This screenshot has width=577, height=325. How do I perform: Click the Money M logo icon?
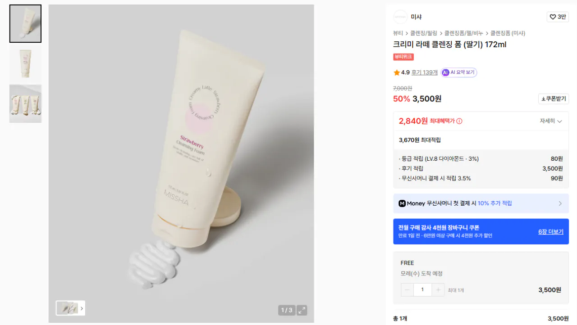pyautogui.click(x=402, y=203)
